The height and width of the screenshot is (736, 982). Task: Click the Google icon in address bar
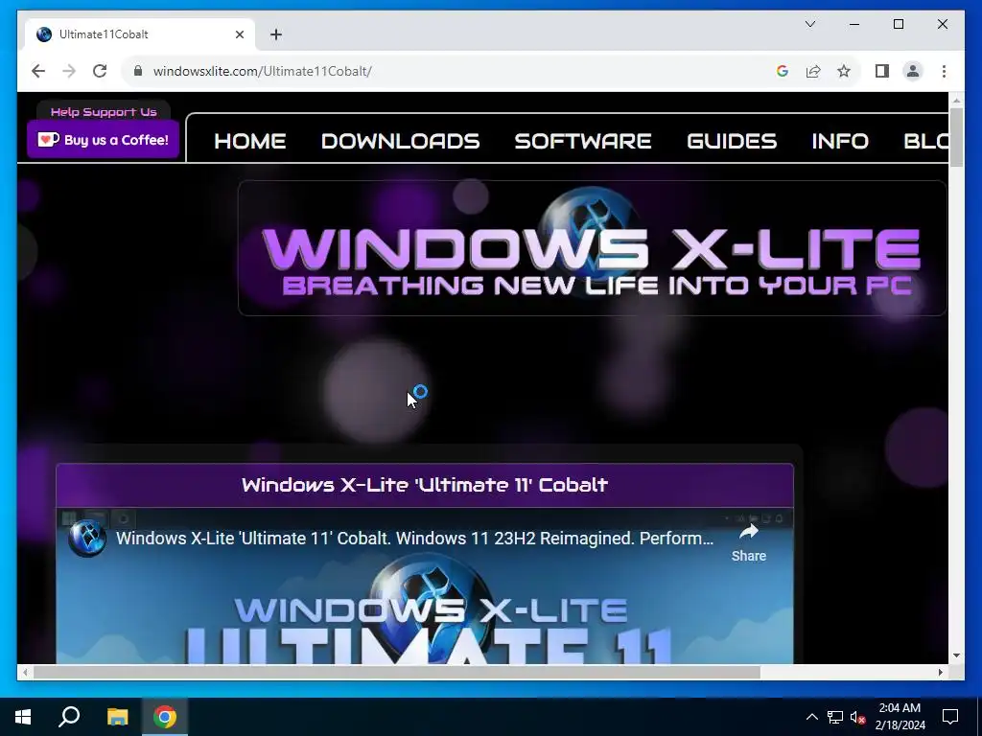point(783,71)
